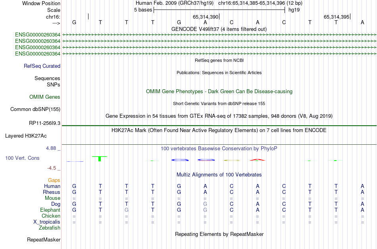Image resolution: width=377 pixels, height=249 pixels.
Task: Open the Multiz Alignments of 100 Vertebrates title
Action: click(219, 175)
